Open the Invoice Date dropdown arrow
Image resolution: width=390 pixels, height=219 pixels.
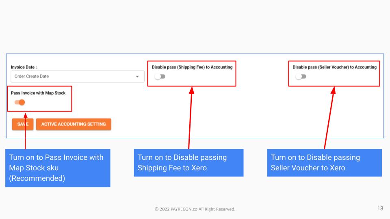pos(137,77)
